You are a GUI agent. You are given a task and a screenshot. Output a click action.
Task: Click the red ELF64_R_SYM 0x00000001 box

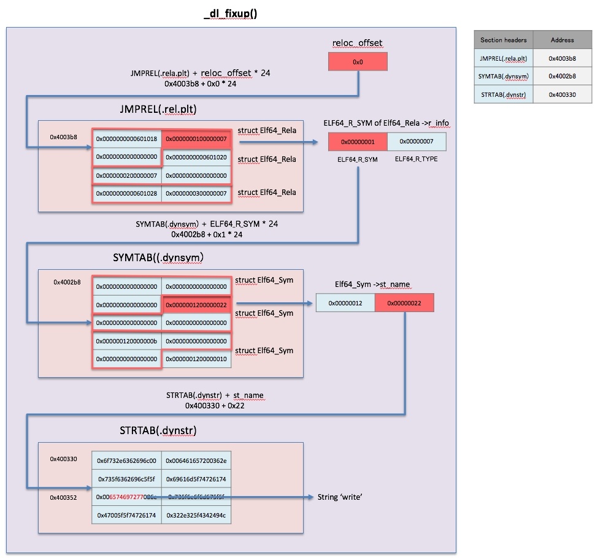click(358, 142)
